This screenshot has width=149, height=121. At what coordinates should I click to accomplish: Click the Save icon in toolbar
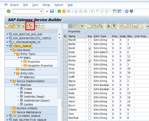click(x=52, y=11)
